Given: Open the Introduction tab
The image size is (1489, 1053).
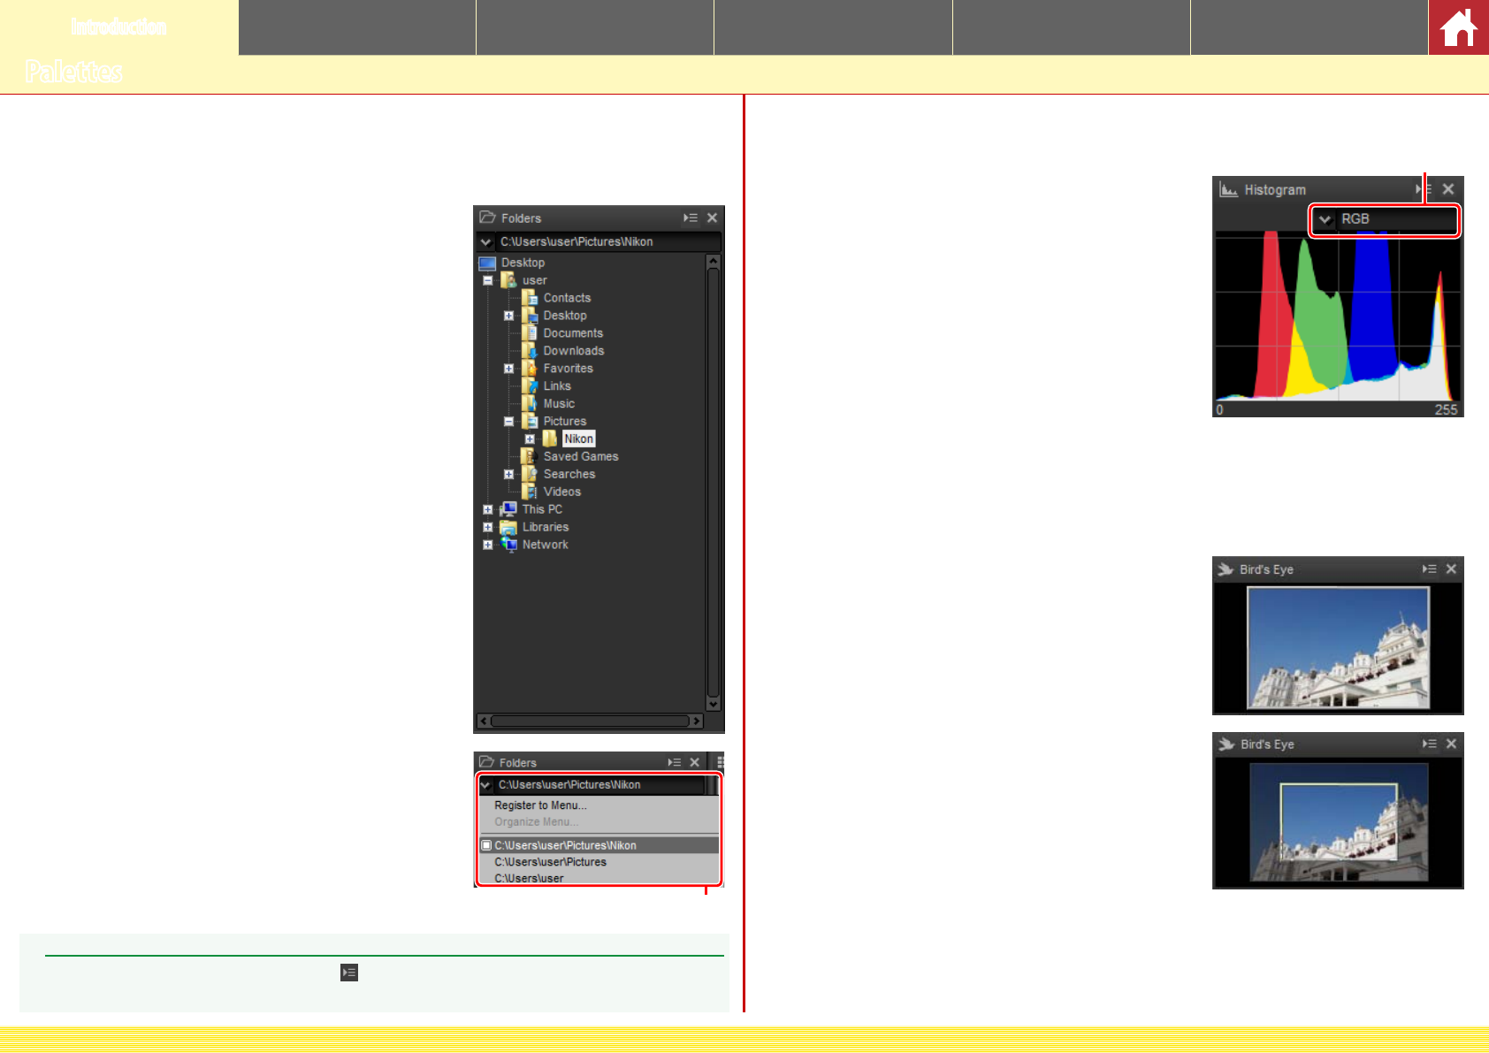Looking at the screenshot, I should coord(118,27).
